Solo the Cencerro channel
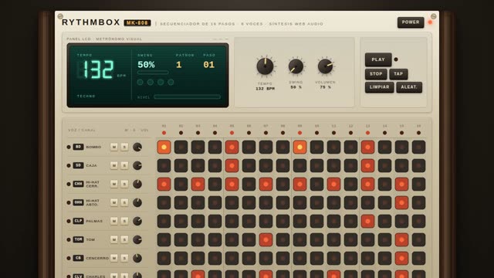 click(124, 258)
